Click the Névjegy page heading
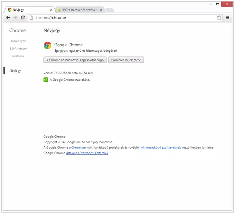The width and height of the screenshot is (235, 214). pos(52,31)
